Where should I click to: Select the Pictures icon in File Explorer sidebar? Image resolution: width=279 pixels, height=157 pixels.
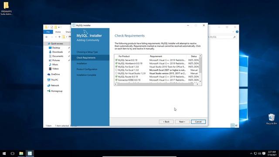(50, 60)
